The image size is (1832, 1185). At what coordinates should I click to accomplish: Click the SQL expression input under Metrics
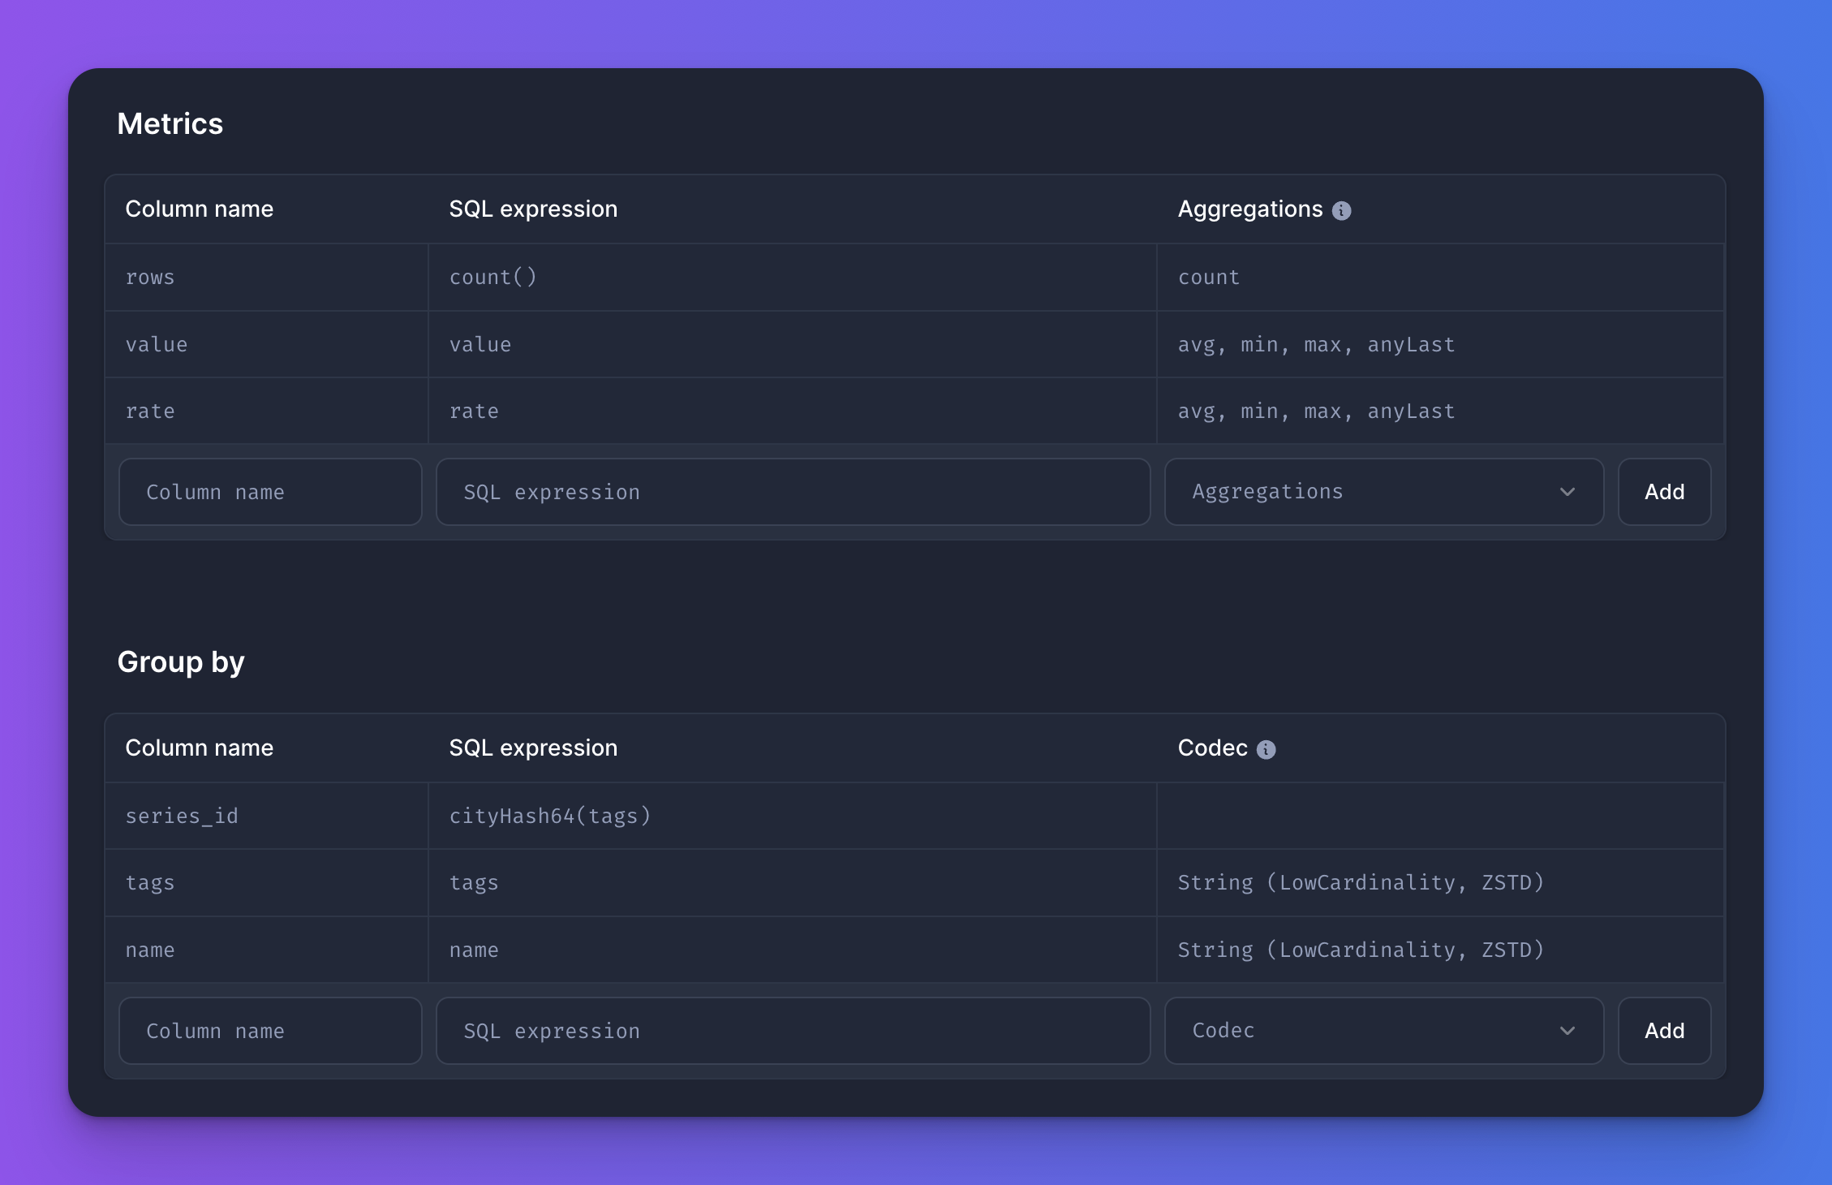click(793, 491)
